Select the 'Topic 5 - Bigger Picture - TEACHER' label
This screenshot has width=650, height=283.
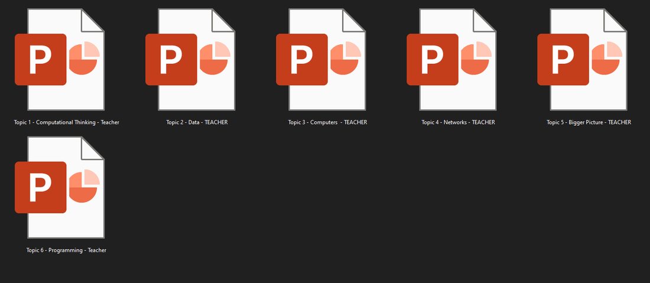pyautogui.click(x=589, y=122)
